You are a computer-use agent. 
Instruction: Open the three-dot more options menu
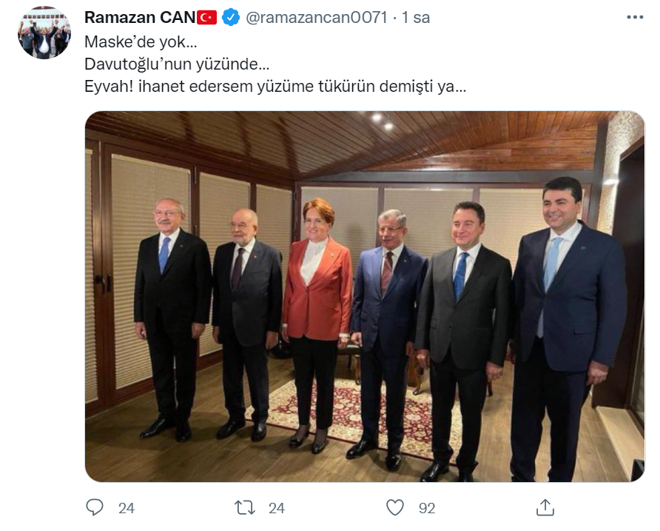(635, 17)
